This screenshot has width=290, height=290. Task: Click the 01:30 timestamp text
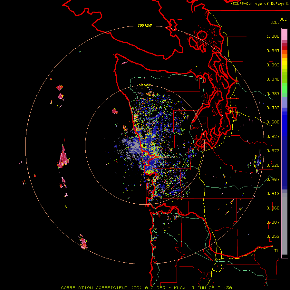tap(225, 288)
